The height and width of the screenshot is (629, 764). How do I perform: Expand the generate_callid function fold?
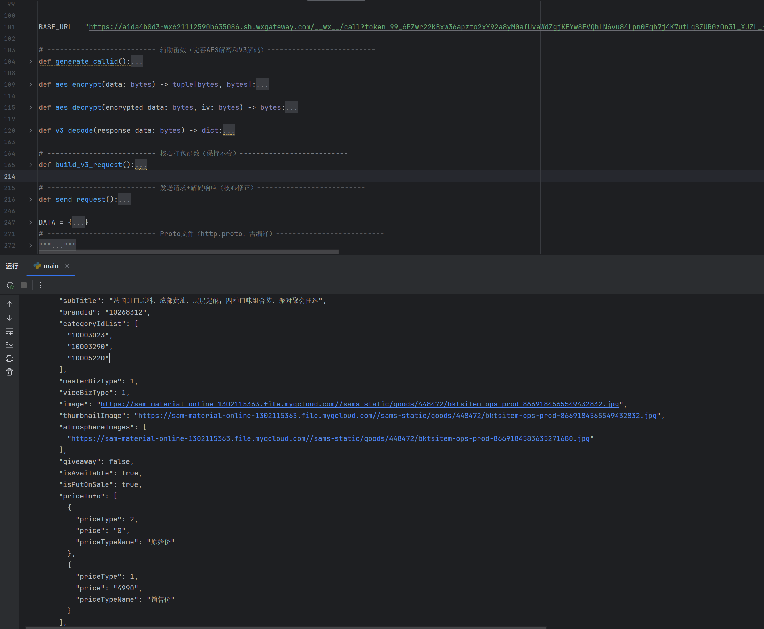31,62
